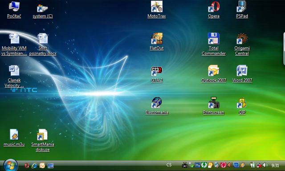Click the camera icon in the system tray
The height and width of the screenshot is (171, 285).
tap(185, 165)
